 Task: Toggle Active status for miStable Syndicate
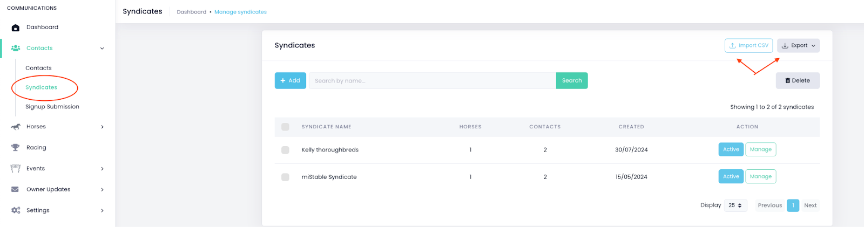point(731,176)
